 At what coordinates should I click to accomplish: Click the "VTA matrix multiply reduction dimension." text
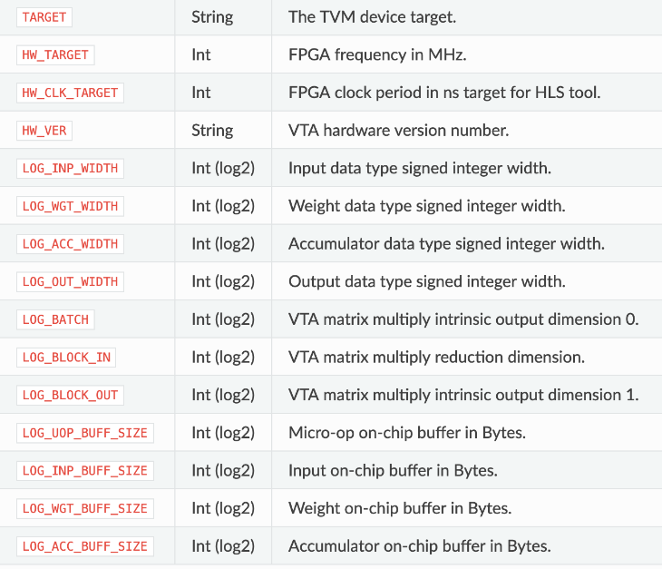(x=436, y=358)
